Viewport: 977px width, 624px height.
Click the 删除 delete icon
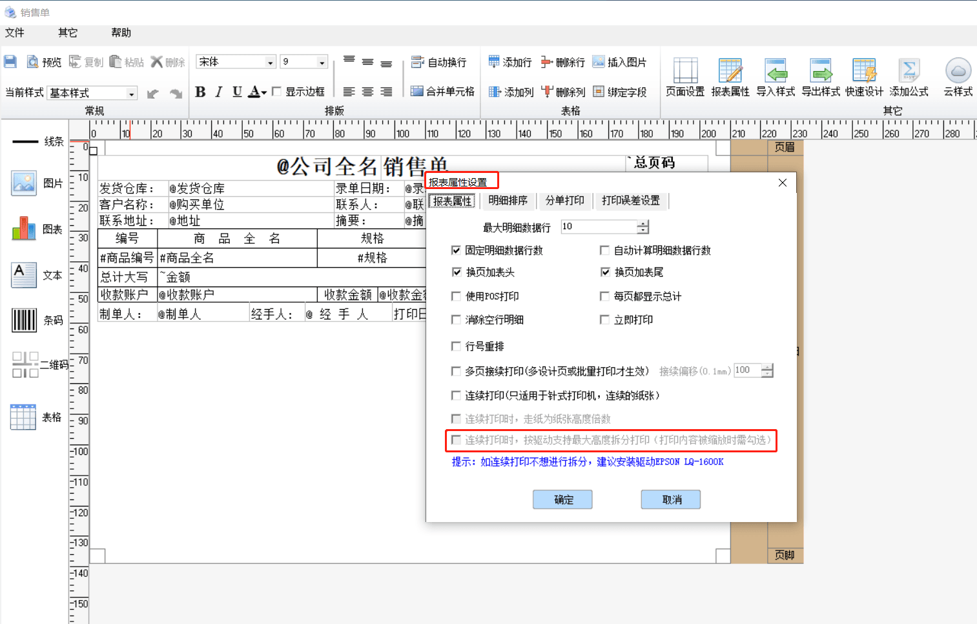click(x=168, y=62)
